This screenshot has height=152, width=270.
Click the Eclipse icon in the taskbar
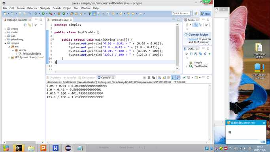(x=68, y=148)
